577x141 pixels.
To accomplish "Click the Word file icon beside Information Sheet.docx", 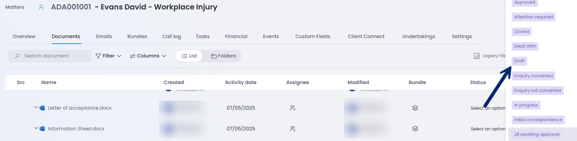I will [42, 129].
